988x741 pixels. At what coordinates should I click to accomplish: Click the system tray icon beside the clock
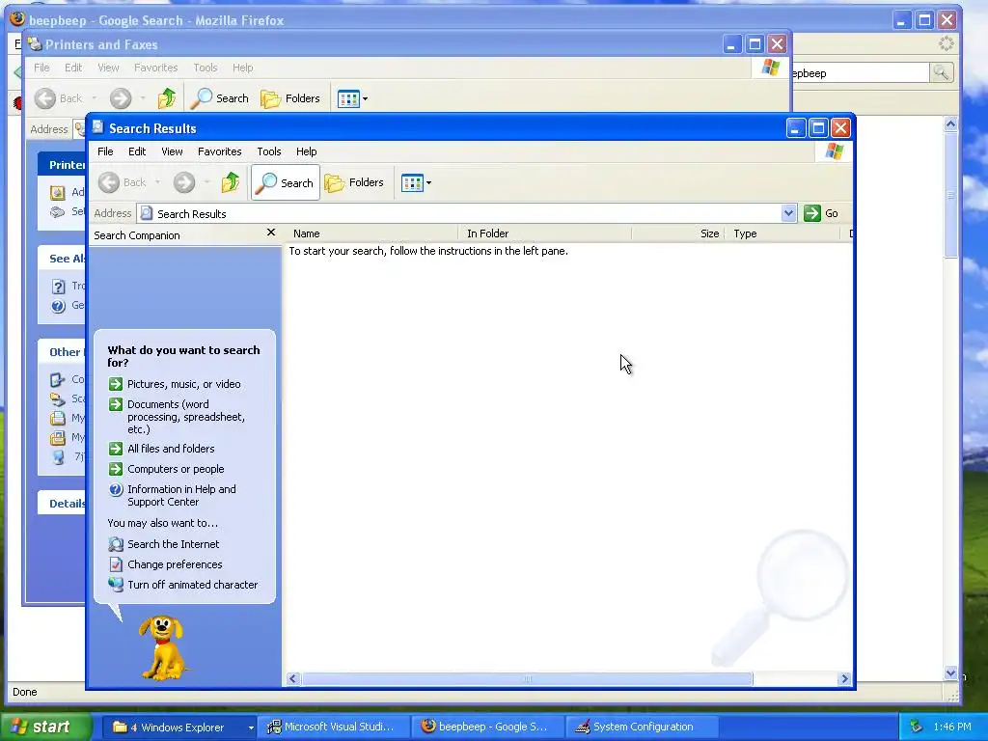[917, 727]
